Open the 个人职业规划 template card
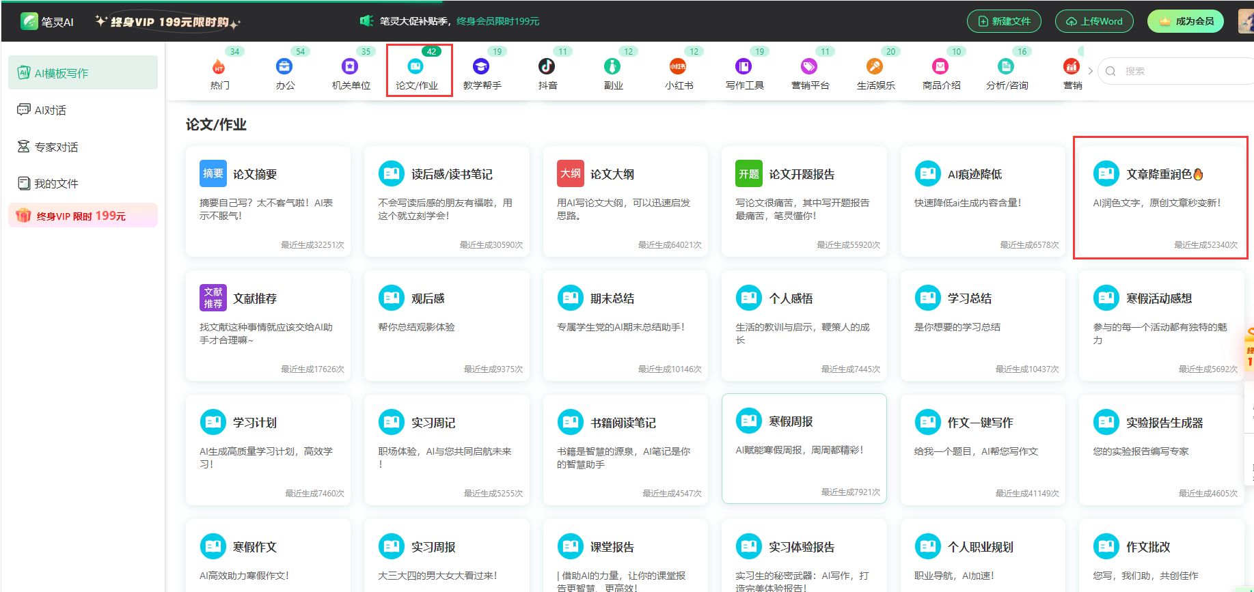The image size is (1254, 592). 983,555
